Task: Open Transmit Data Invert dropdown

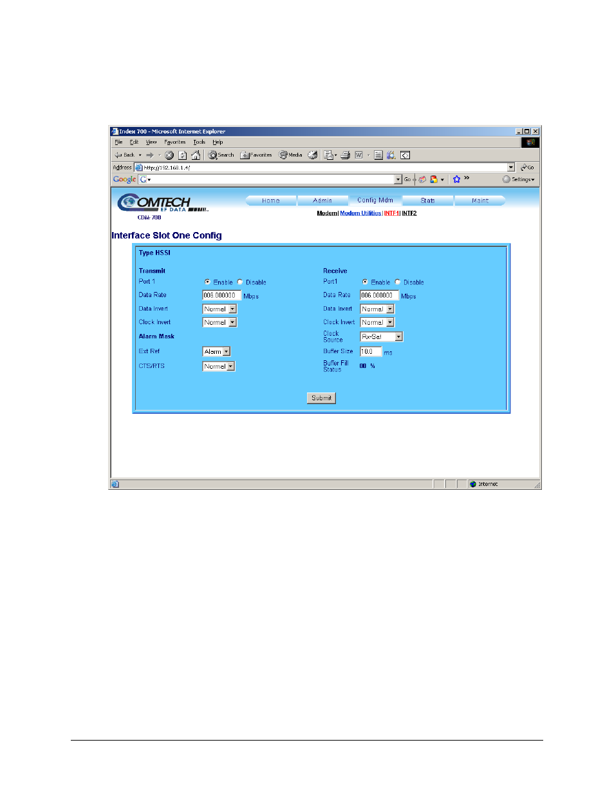Action: [219, 309]
